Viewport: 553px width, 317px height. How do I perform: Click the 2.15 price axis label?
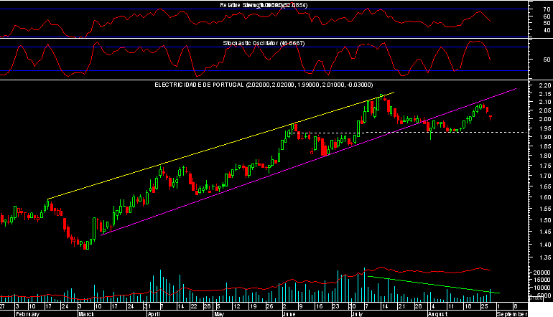[545, 94]
